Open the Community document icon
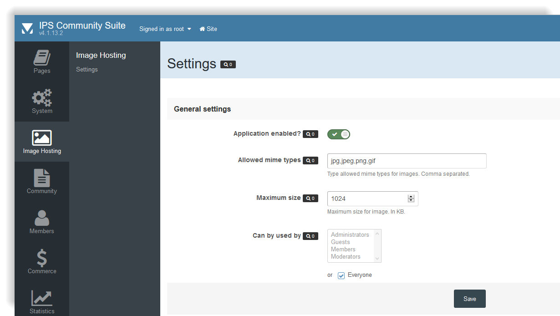This screenshot has width=560, height=316. pyautogui.click(x=42, y=178)
